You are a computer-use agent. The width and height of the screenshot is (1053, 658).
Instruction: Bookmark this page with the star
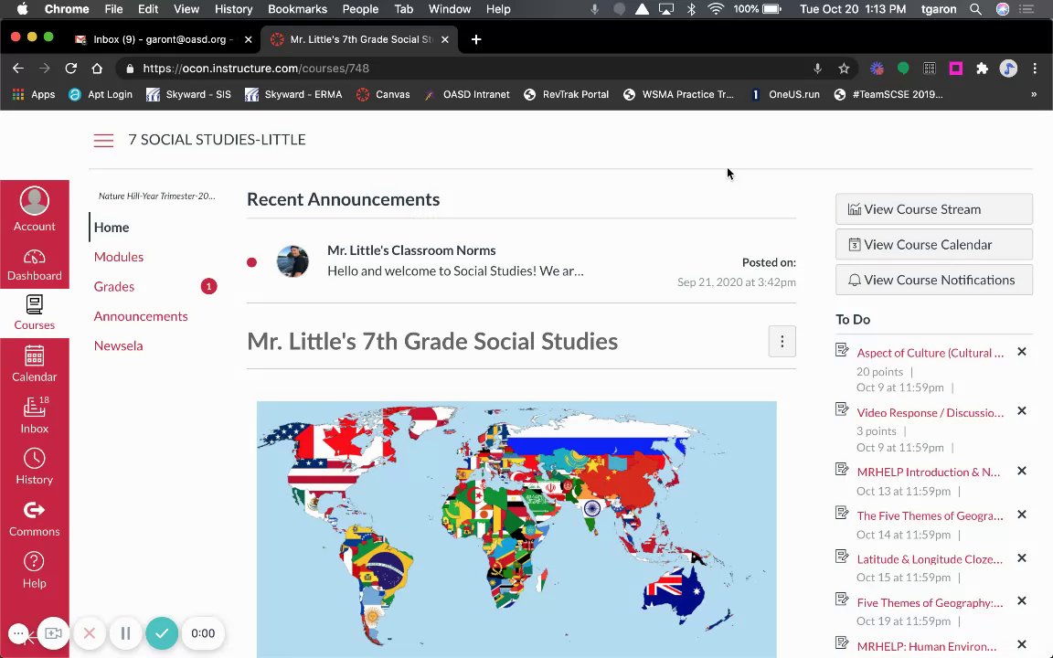point(844,69)
